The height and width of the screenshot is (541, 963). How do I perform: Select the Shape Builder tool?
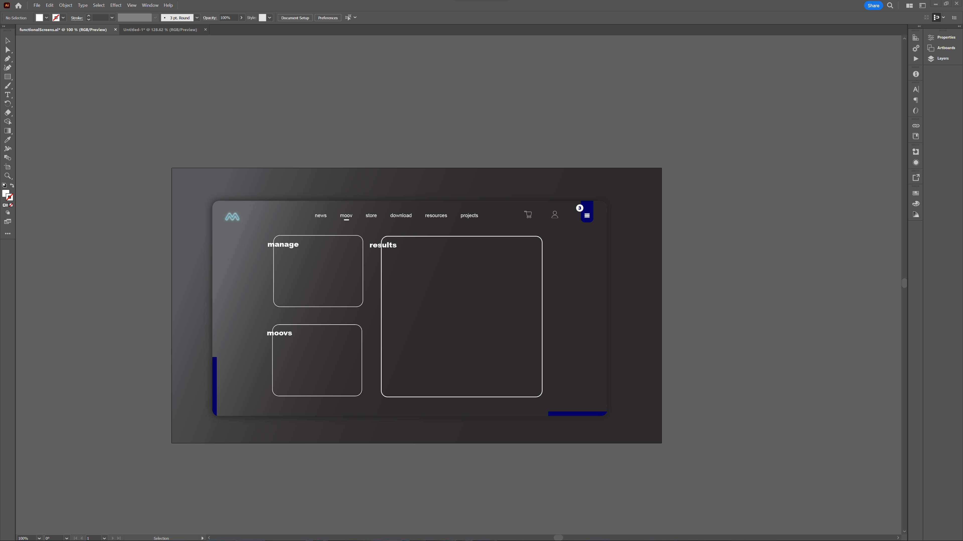coord(8,122)
